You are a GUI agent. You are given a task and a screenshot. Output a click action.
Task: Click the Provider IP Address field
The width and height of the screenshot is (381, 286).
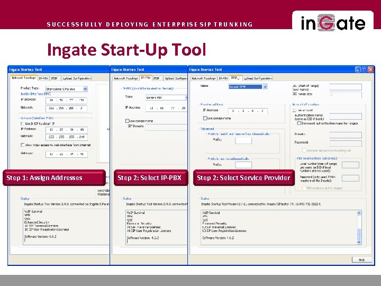click(x=248, y=111)
